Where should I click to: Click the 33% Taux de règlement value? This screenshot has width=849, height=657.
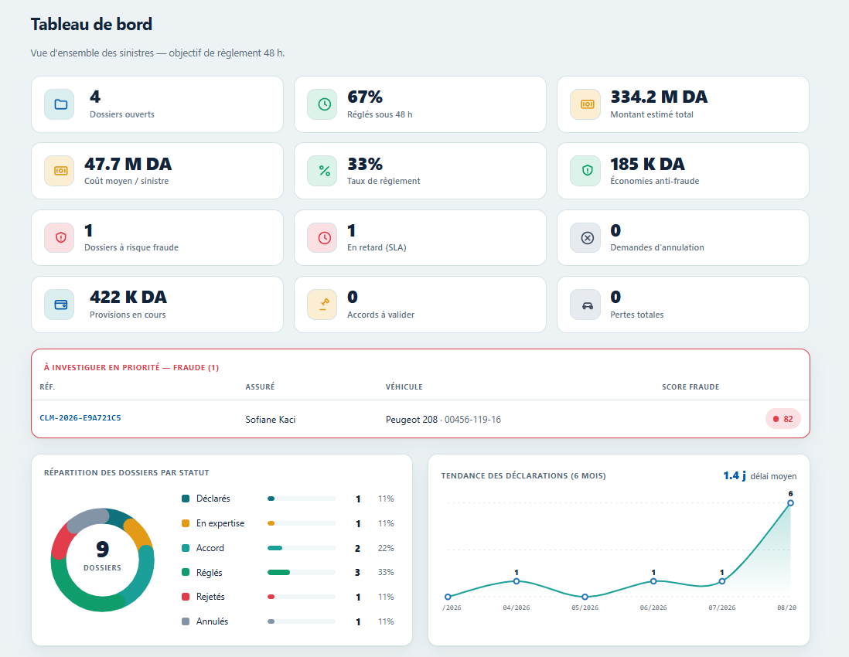pos(365,164)
